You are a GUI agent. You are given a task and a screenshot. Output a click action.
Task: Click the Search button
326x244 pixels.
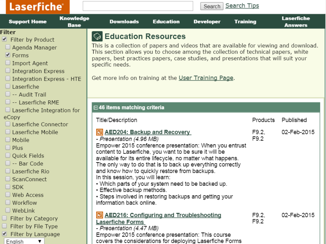212,6
